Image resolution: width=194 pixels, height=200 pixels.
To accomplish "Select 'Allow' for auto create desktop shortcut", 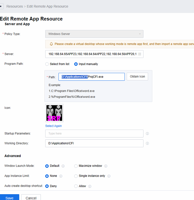I will [x=76, y=186].
